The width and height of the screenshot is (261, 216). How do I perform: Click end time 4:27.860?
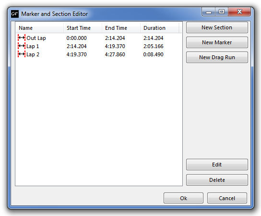(115, 54)
